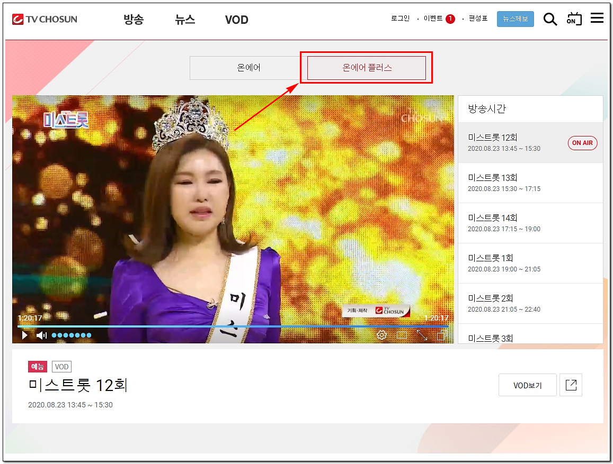Switch to the 온에어 플러스 tab
Viewport: 613px width, 464px height.
pyautogui.click(x=367, y=68)
